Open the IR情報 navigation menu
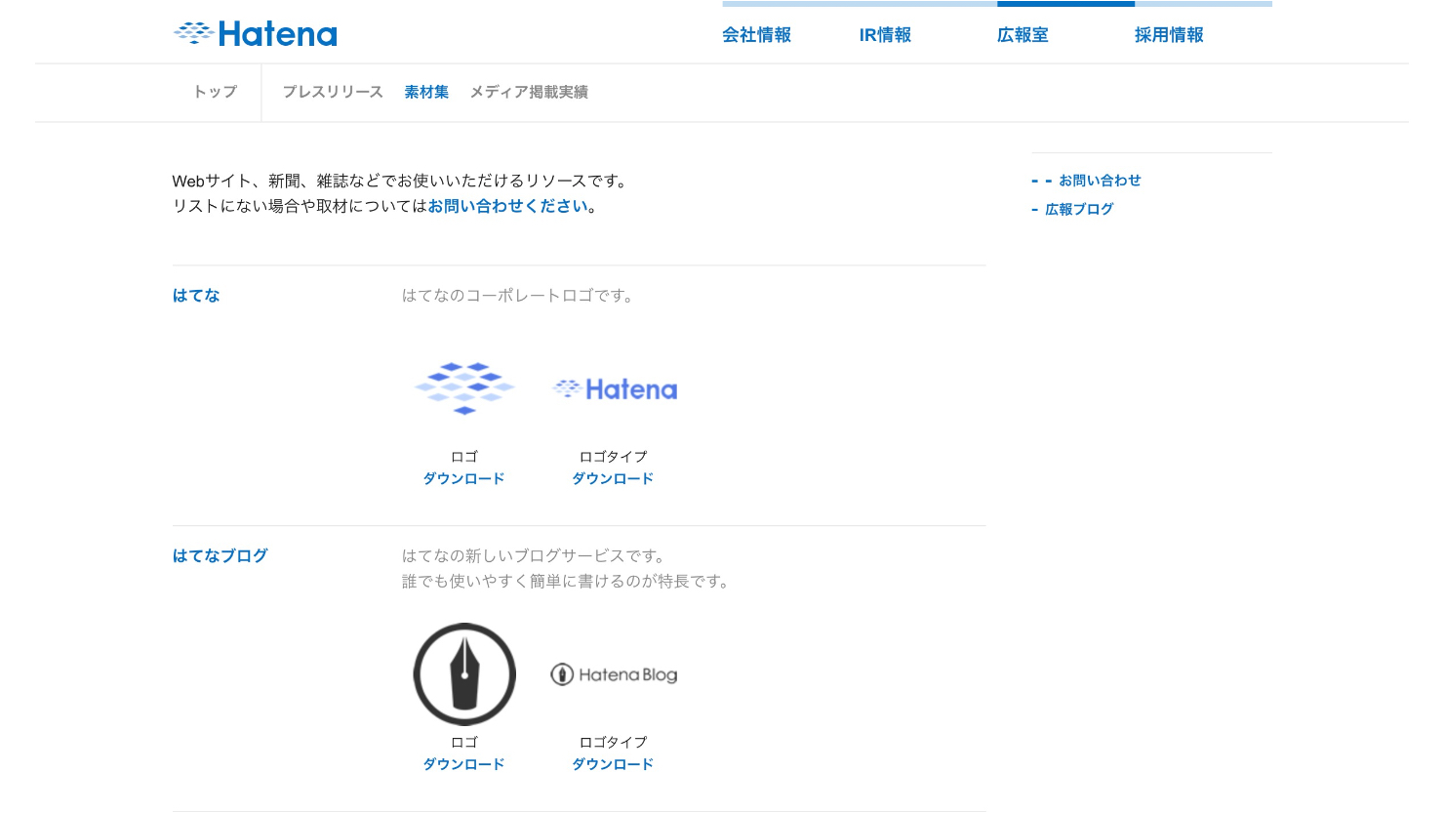 tap(885, 35)
